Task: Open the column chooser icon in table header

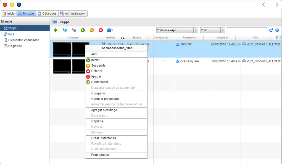Action: 278,37
